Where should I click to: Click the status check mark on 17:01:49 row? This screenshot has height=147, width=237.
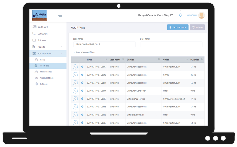point(82,67)
